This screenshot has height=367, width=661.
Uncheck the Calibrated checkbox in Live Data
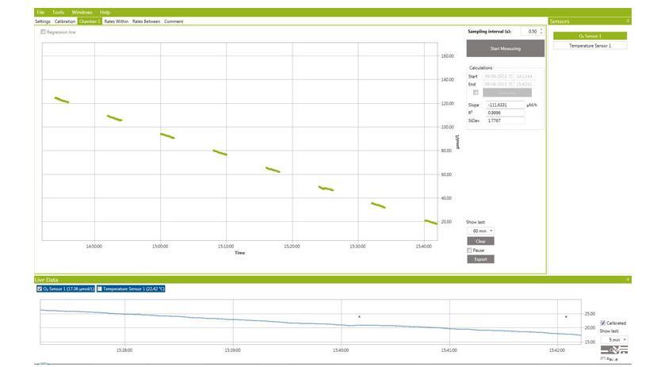[603, 323]
